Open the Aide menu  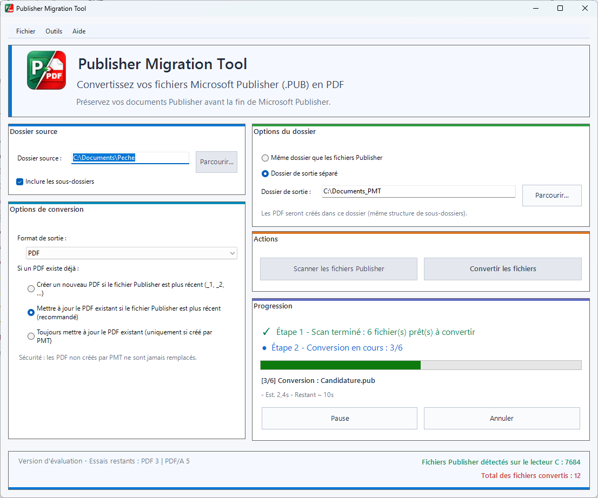(79, 31)
